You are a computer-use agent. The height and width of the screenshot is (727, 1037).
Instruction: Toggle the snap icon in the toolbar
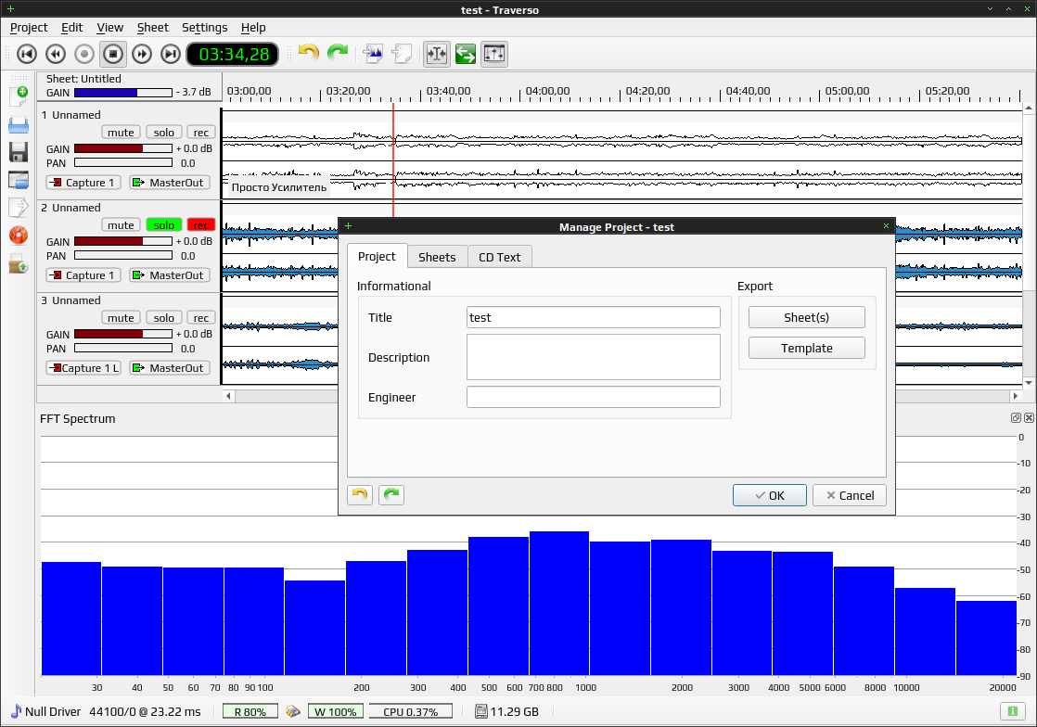[437, 54]
